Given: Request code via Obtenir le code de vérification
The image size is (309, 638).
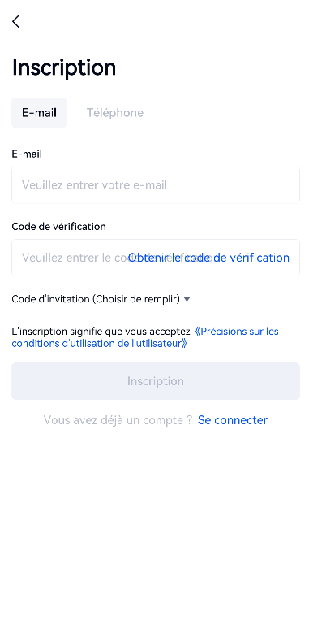Looking at the screenshot, I should pos(208,258).
